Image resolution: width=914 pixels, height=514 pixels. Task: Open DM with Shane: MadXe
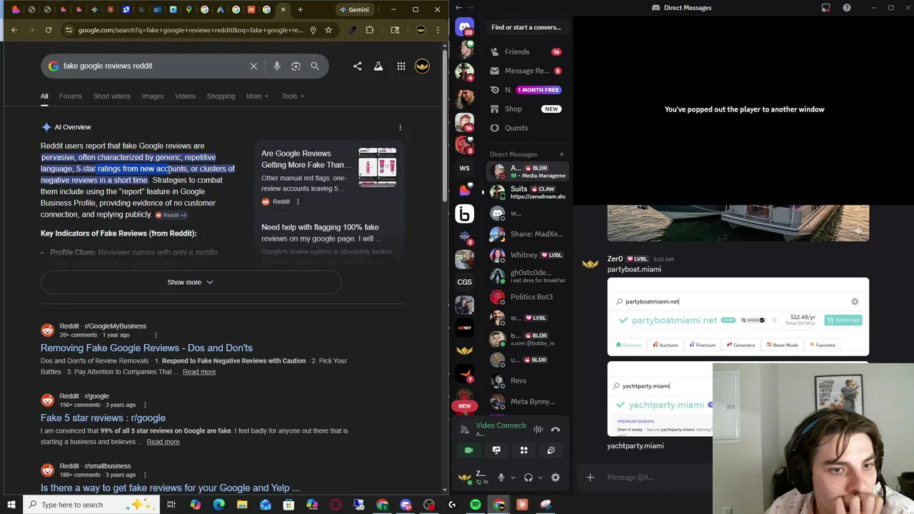click(x=526, y=234)
